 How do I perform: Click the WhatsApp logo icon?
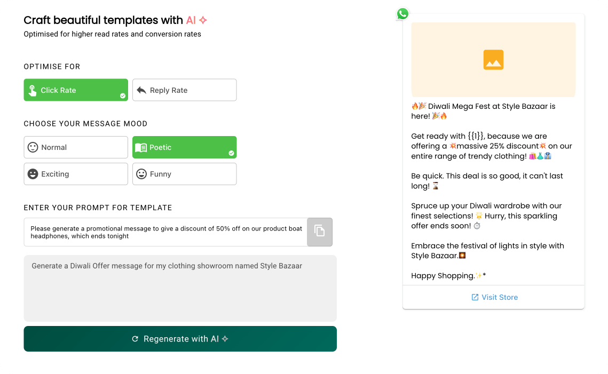click(x=402, y=14)
